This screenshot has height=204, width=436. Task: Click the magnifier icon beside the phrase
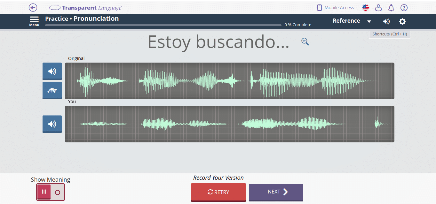tap(305, 42)
